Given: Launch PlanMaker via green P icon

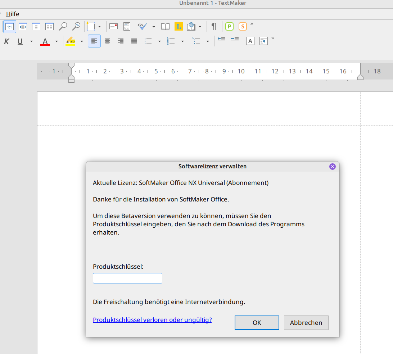Looking at the screenshot, I should [x=229, y=27].
